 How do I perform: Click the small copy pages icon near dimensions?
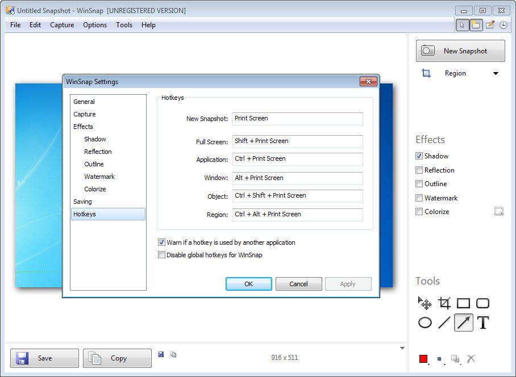click(173, 354)
